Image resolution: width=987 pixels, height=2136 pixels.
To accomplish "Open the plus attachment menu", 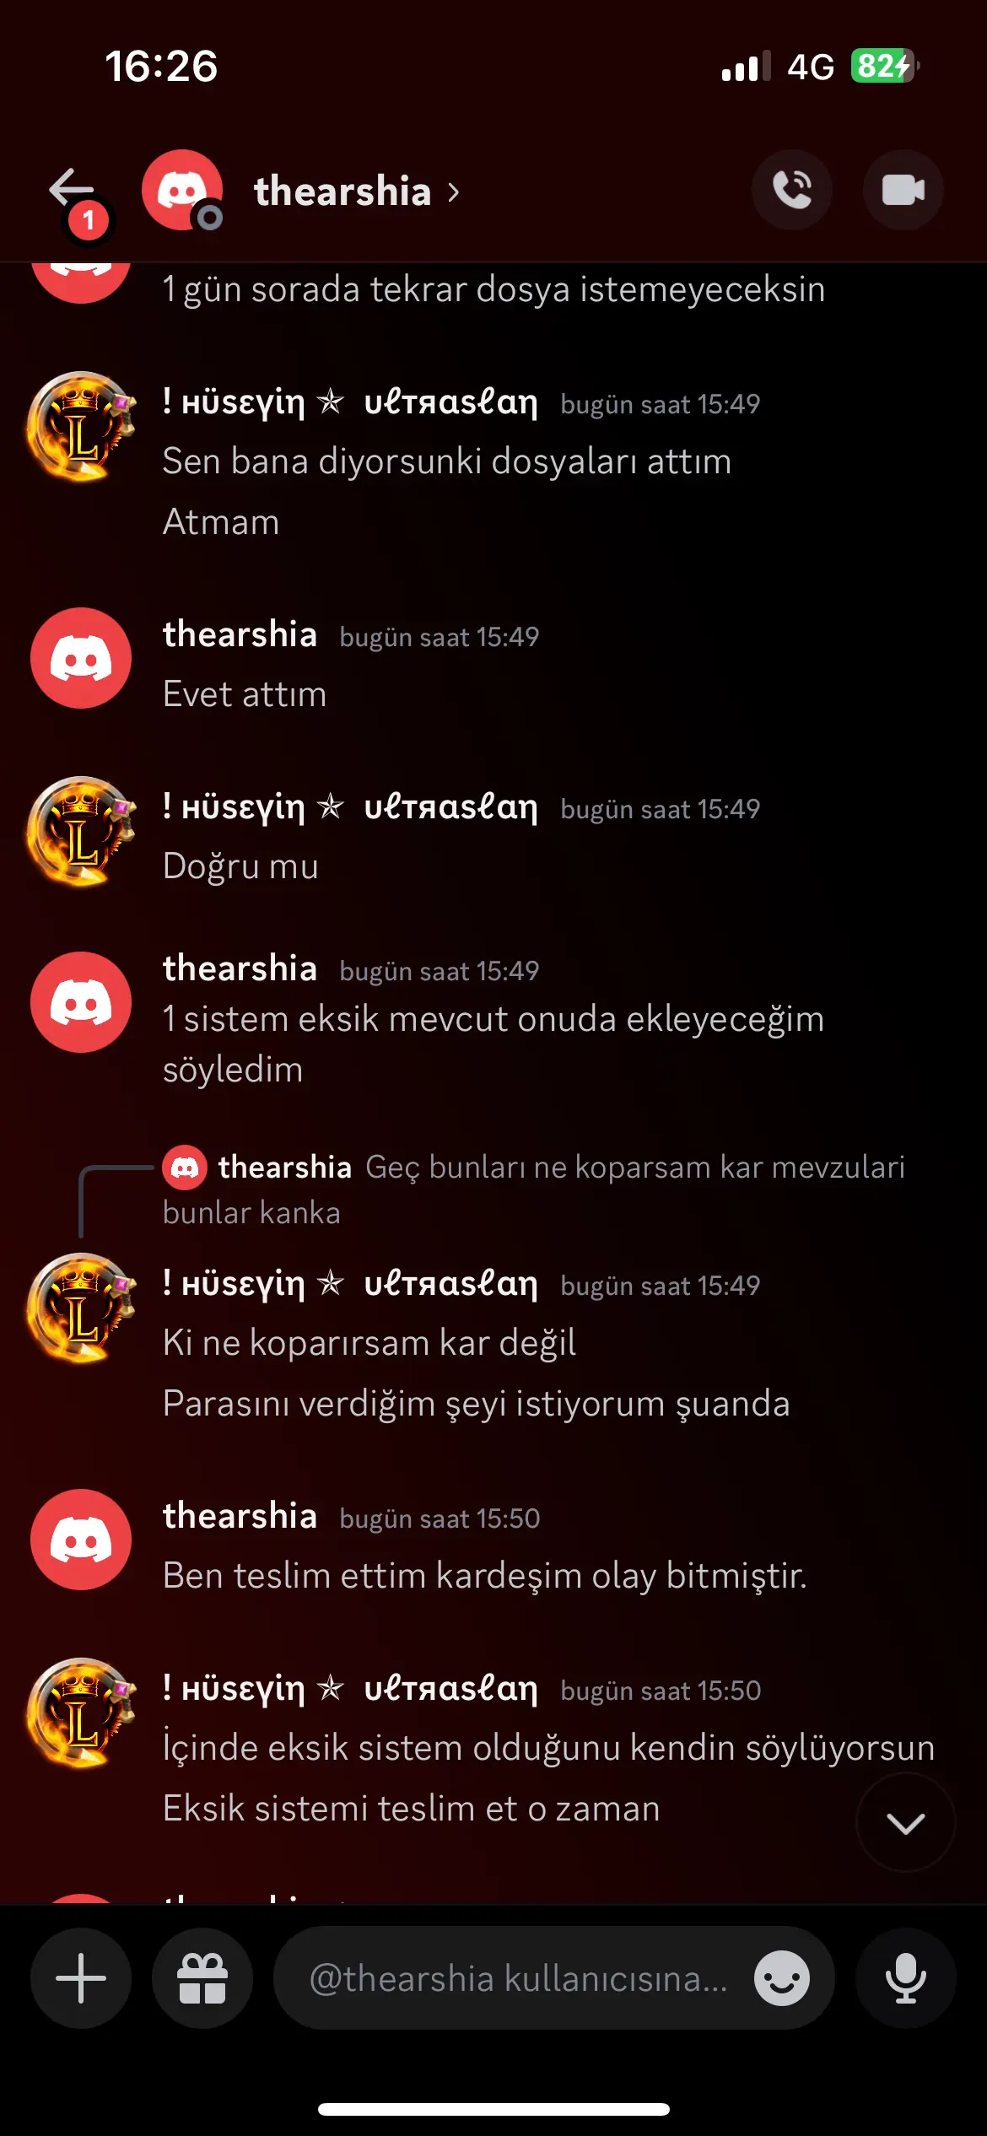I will [81, 1977].
